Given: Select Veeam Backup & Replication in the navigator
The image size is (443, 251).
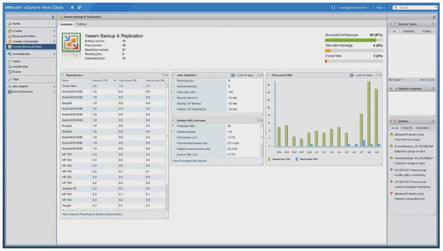Looking at the screenshot, I should (31, 47).
